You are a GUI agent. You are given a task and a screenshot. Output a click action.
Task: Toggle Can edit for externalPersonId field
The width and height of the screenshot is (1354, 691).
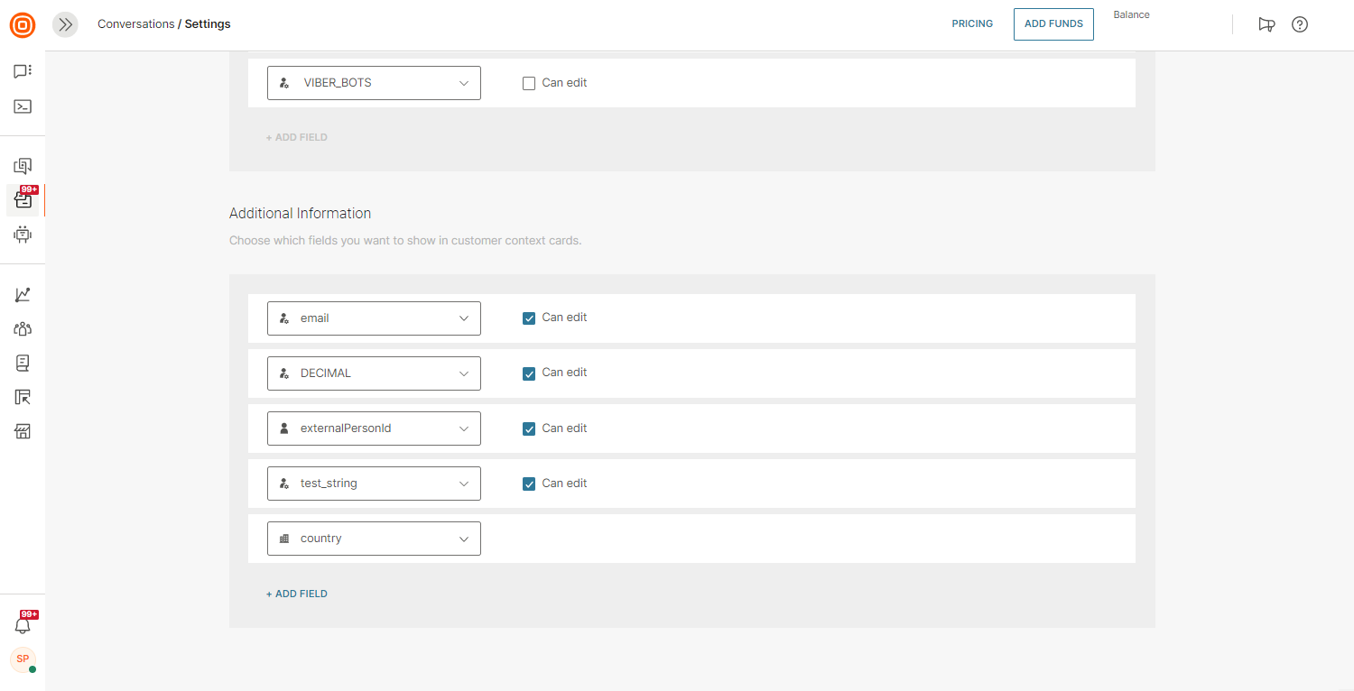point(529,428)
